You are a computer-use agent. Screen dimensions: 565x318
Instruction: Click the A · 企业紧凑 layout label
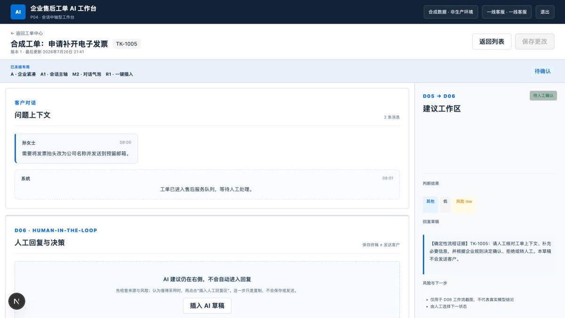[24, 74]
